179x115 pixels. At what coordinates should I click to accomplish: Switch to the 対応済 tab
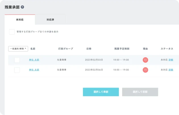(x=51, y=20)
